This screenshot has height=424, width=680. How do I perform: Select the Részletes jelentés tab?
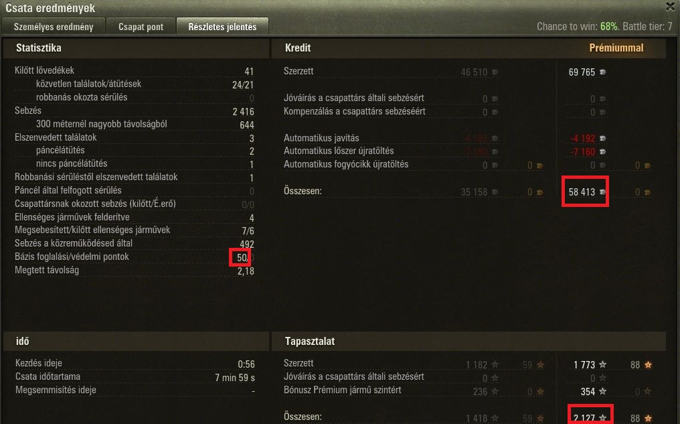point(222,27)
